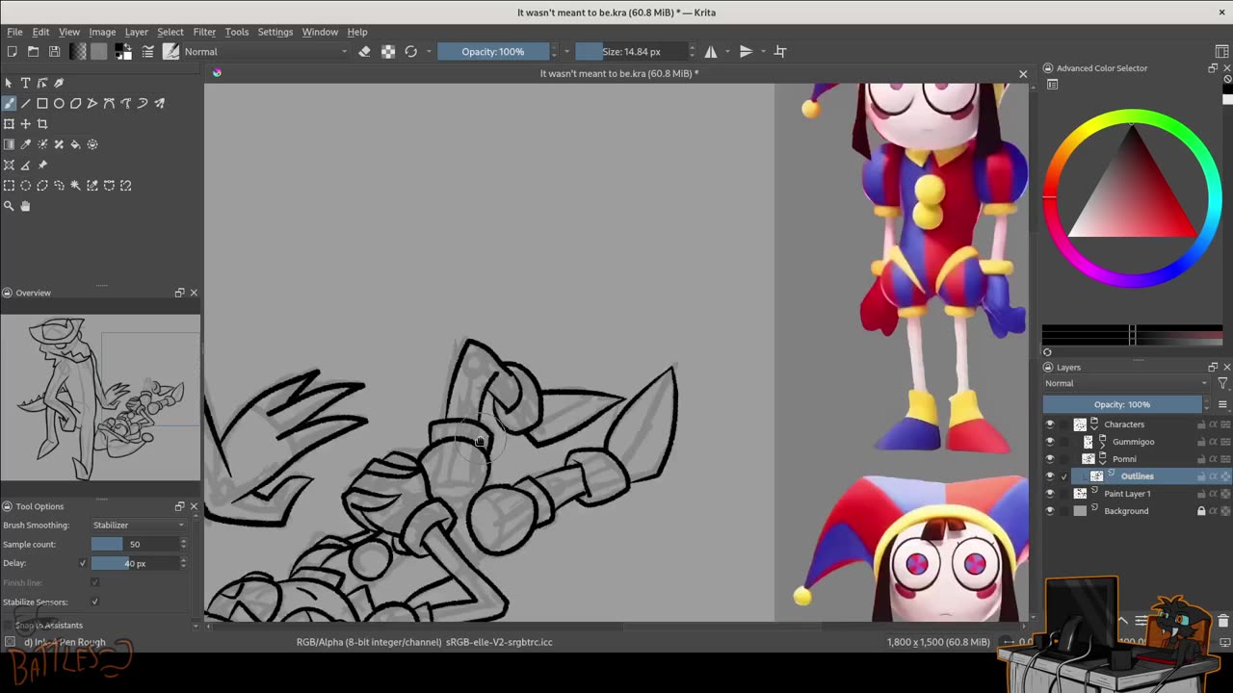Viewport: 1233px width, 693px height.
Task: Hide the Gummigoo group layer
Action: tap(1050, 442)
